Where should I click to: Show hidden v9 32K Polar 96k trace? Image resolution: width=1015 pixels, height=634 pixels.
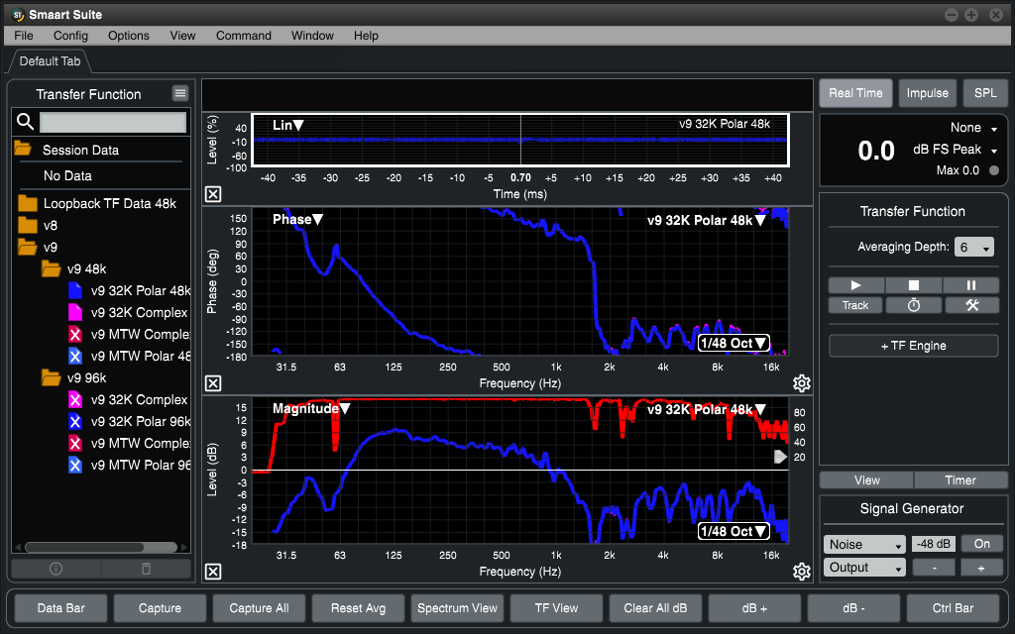coord(75,421)
